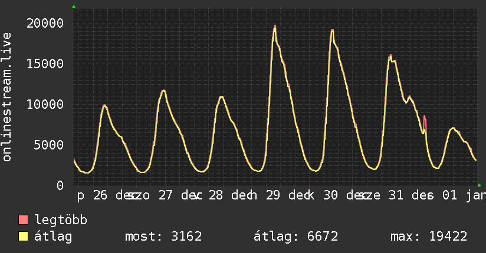Click the green arrow atop the y-axis
Viewport: 486px width, 253px height.
74,6
